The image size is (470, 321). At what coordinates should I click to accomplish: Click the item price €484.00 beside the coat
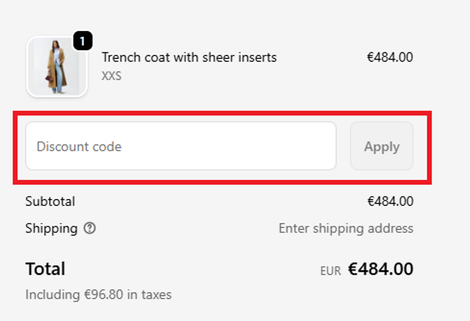click(x=390, y=57)
